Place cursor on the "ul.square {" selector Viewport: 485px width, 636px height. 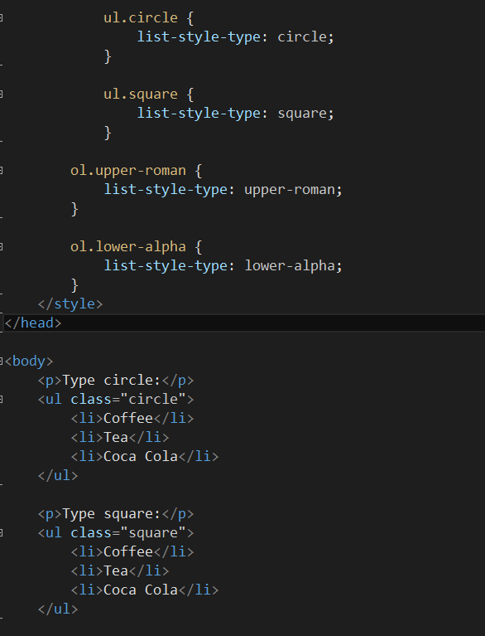(x=149, y=94)
